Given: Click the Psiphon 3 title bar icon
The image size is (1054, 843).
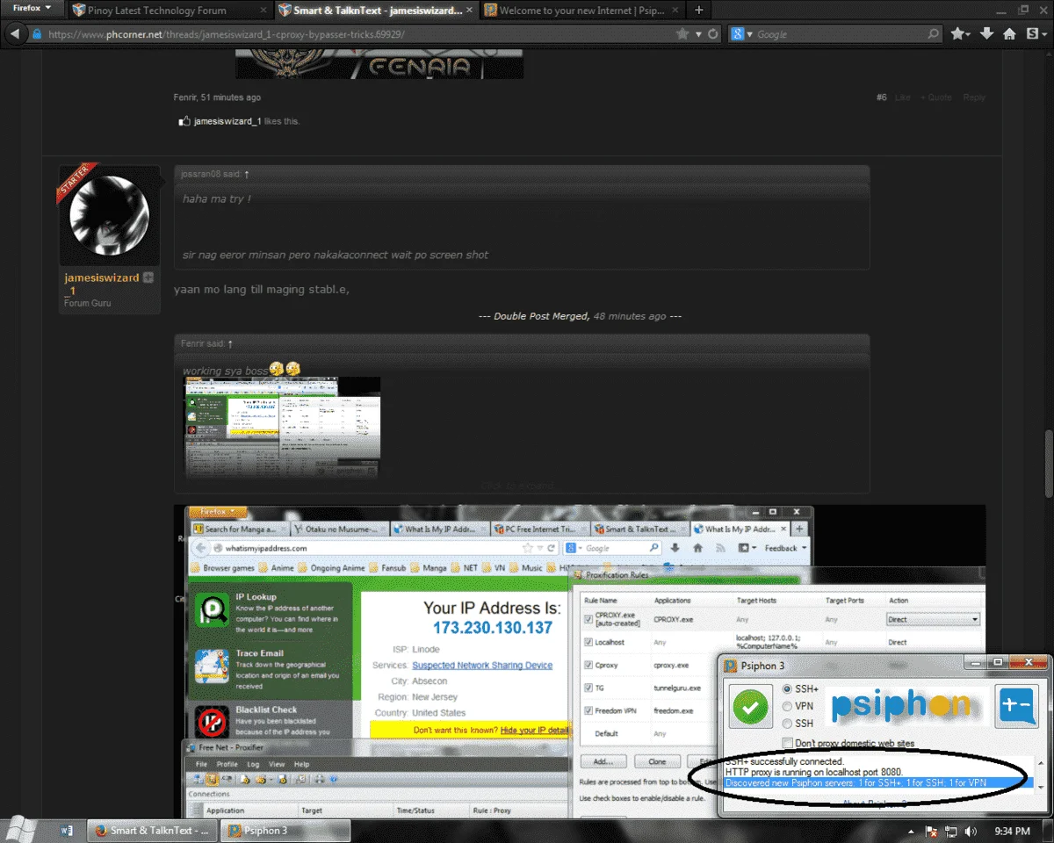Looking at the screenshot, I should click(731, 666).
